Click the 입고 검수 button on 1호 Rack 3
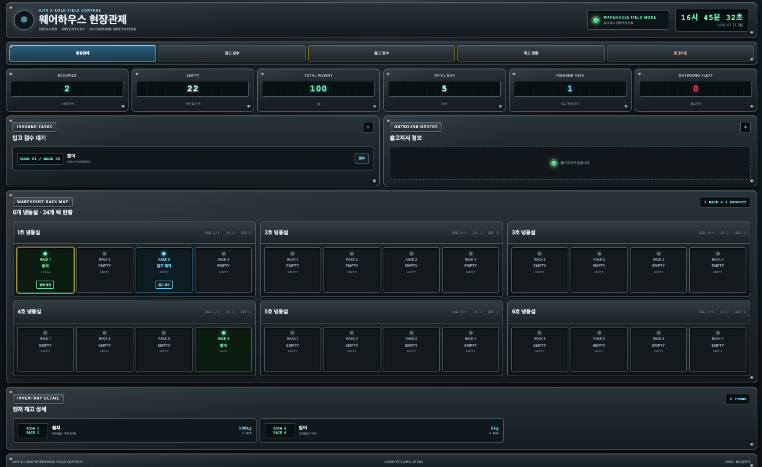The width and height of the screenshot is (762, 467). click(164, 285)
